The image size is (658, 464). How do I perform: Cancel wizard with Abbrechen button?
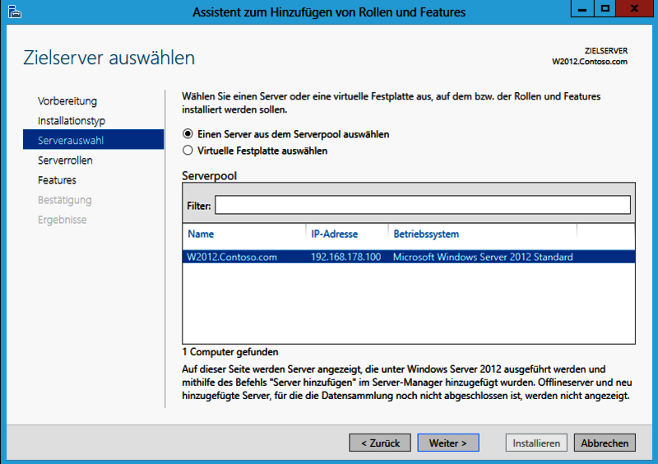605,443
